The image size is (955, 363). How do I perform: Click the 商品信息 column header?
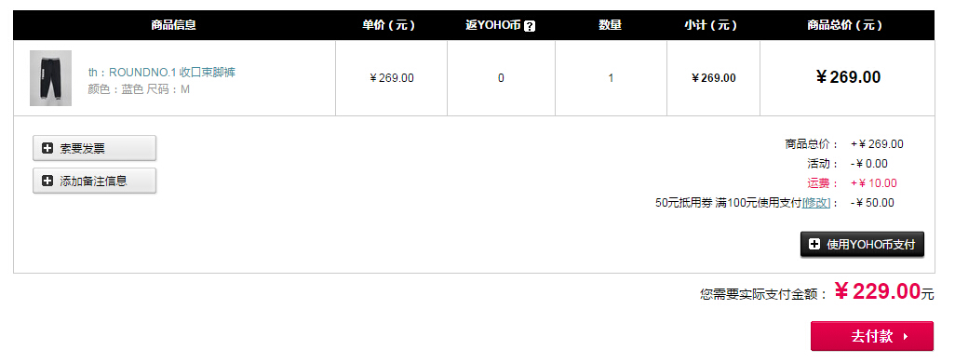click(173, 25)
